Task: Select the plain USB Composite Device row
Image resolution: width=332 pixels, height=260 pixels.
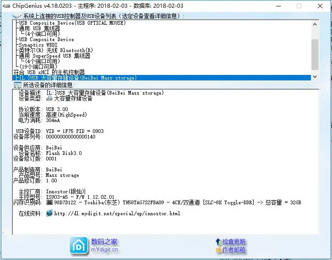Action: point(46,39)
